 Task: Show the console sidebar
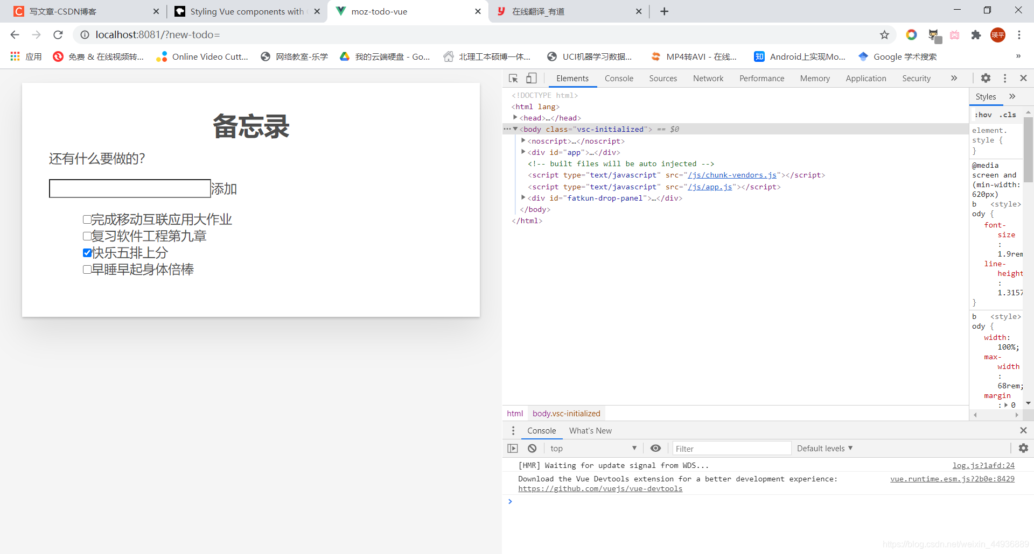tap(513, 449)
